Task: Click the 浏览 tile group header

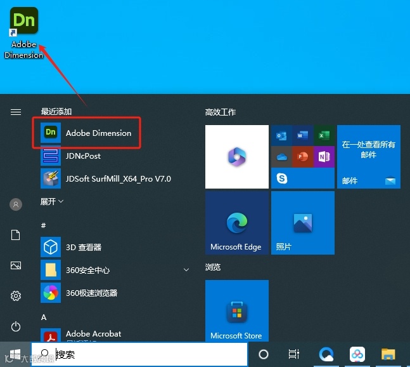Action: (213, 267)
